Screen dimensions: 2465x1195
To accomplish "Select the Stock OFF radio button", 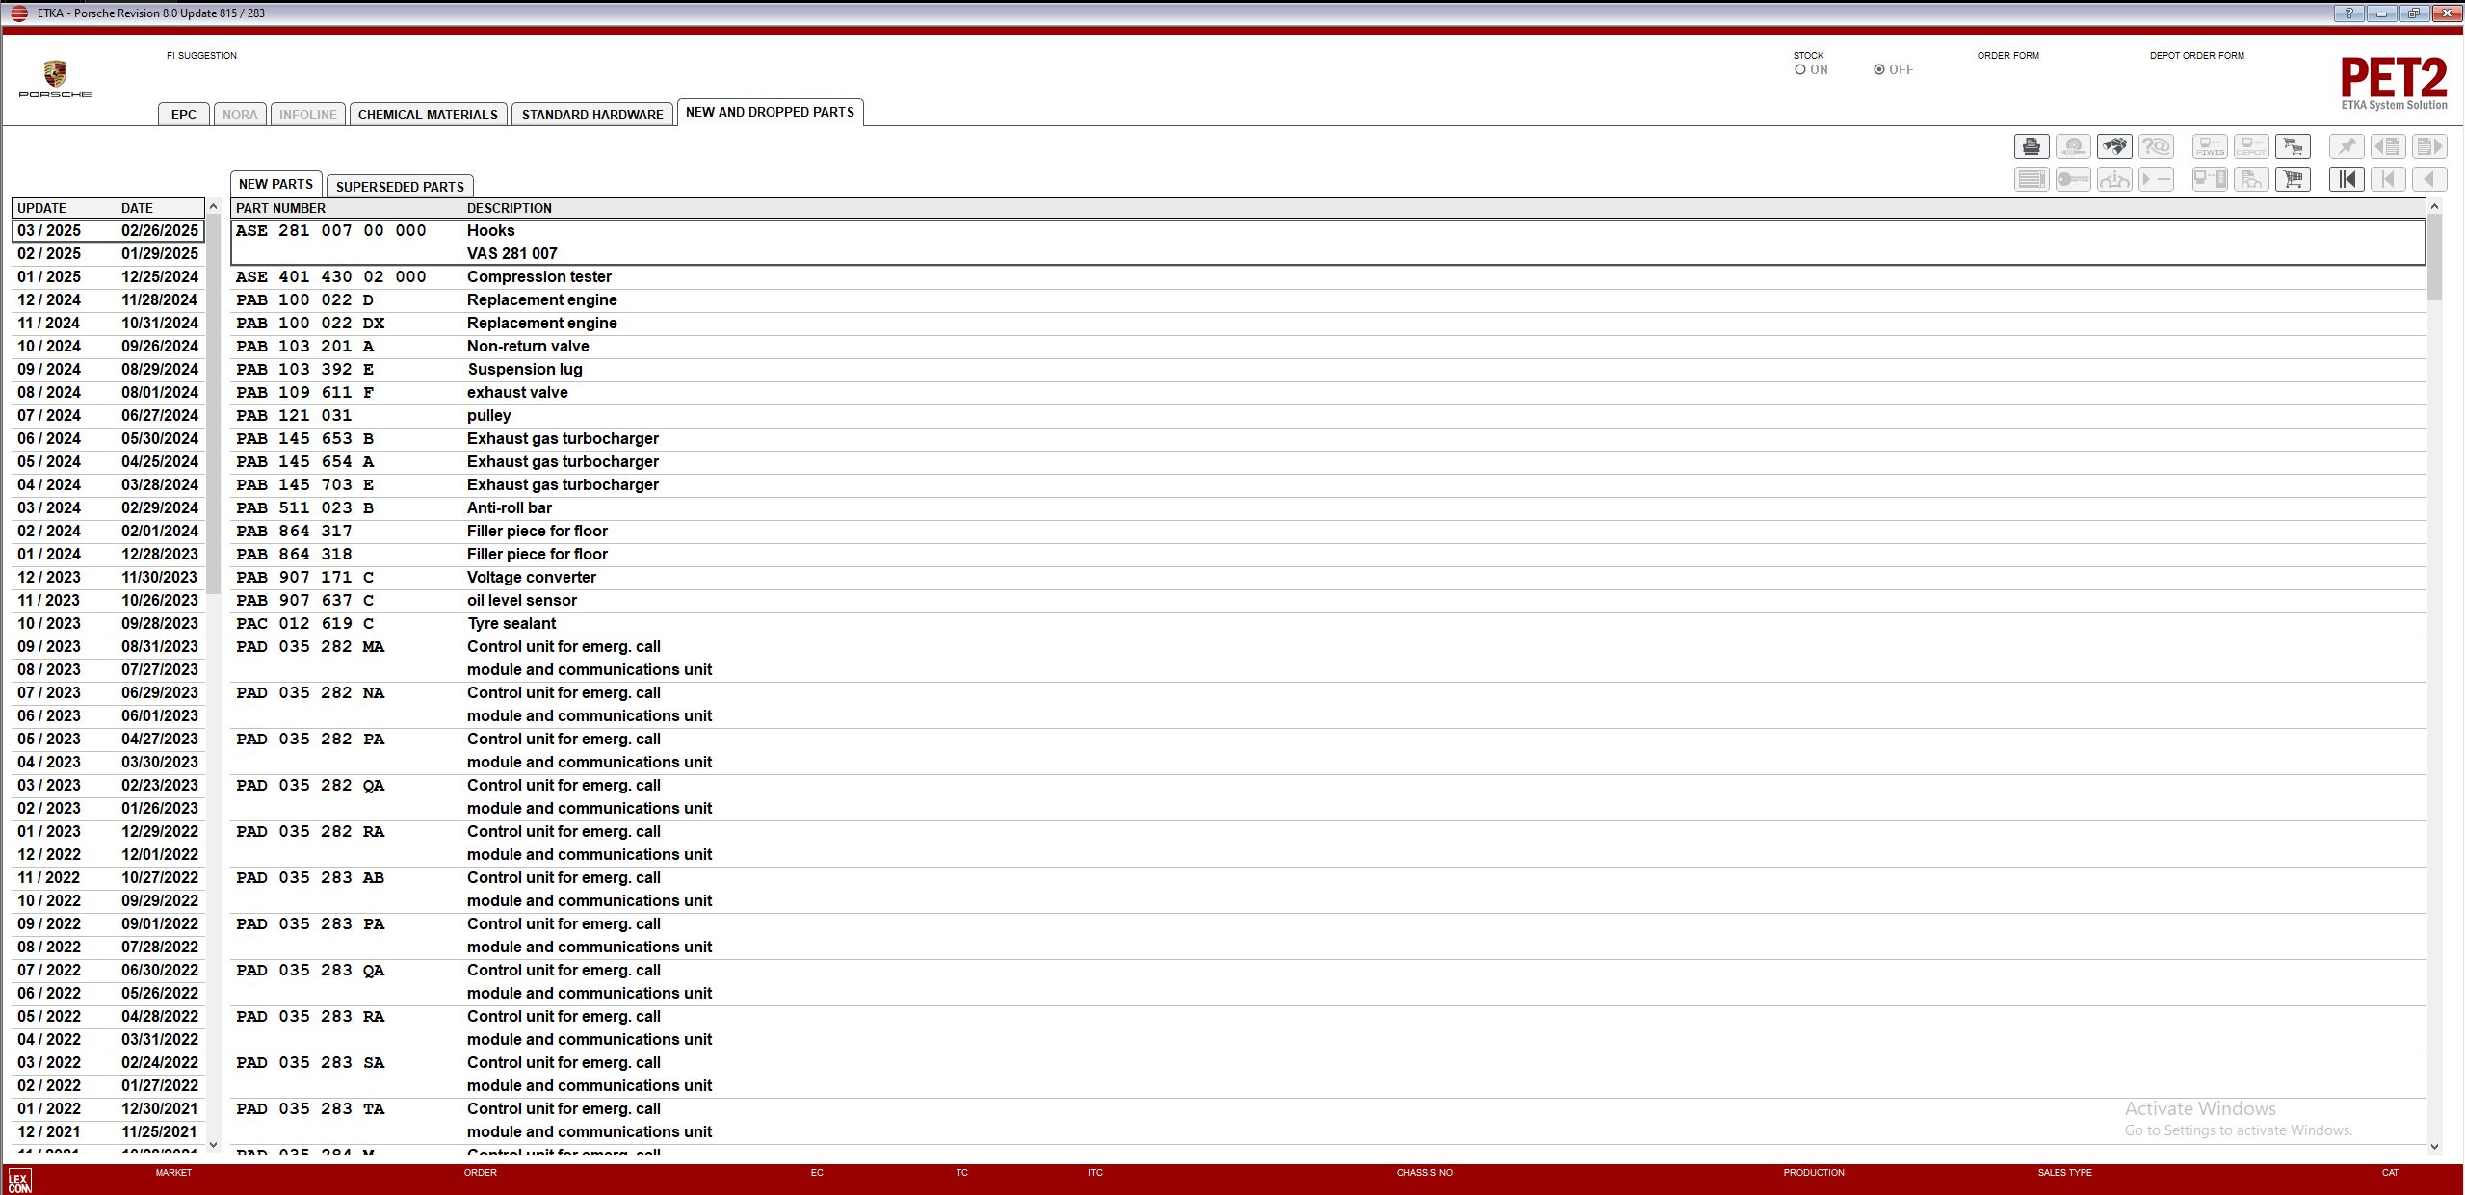I will [1876, 68].
